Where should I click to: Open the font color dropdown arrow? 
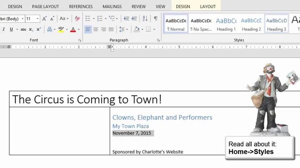pyautogui.click(x=79, y=29)
